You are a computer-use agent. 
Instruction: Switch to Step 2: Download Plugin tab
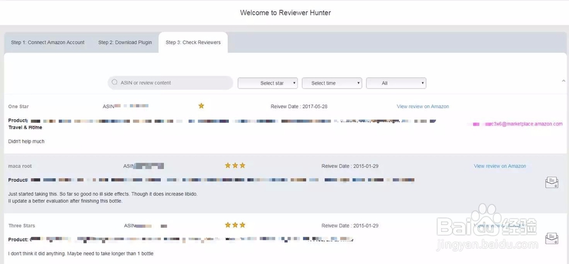pyautogui.click(x=125, y=43)
